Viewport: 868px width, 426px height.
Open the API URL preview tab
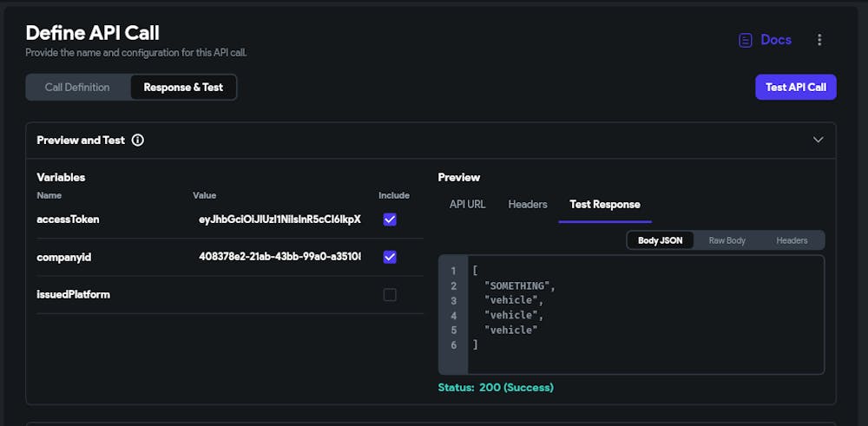pos(467,205)
